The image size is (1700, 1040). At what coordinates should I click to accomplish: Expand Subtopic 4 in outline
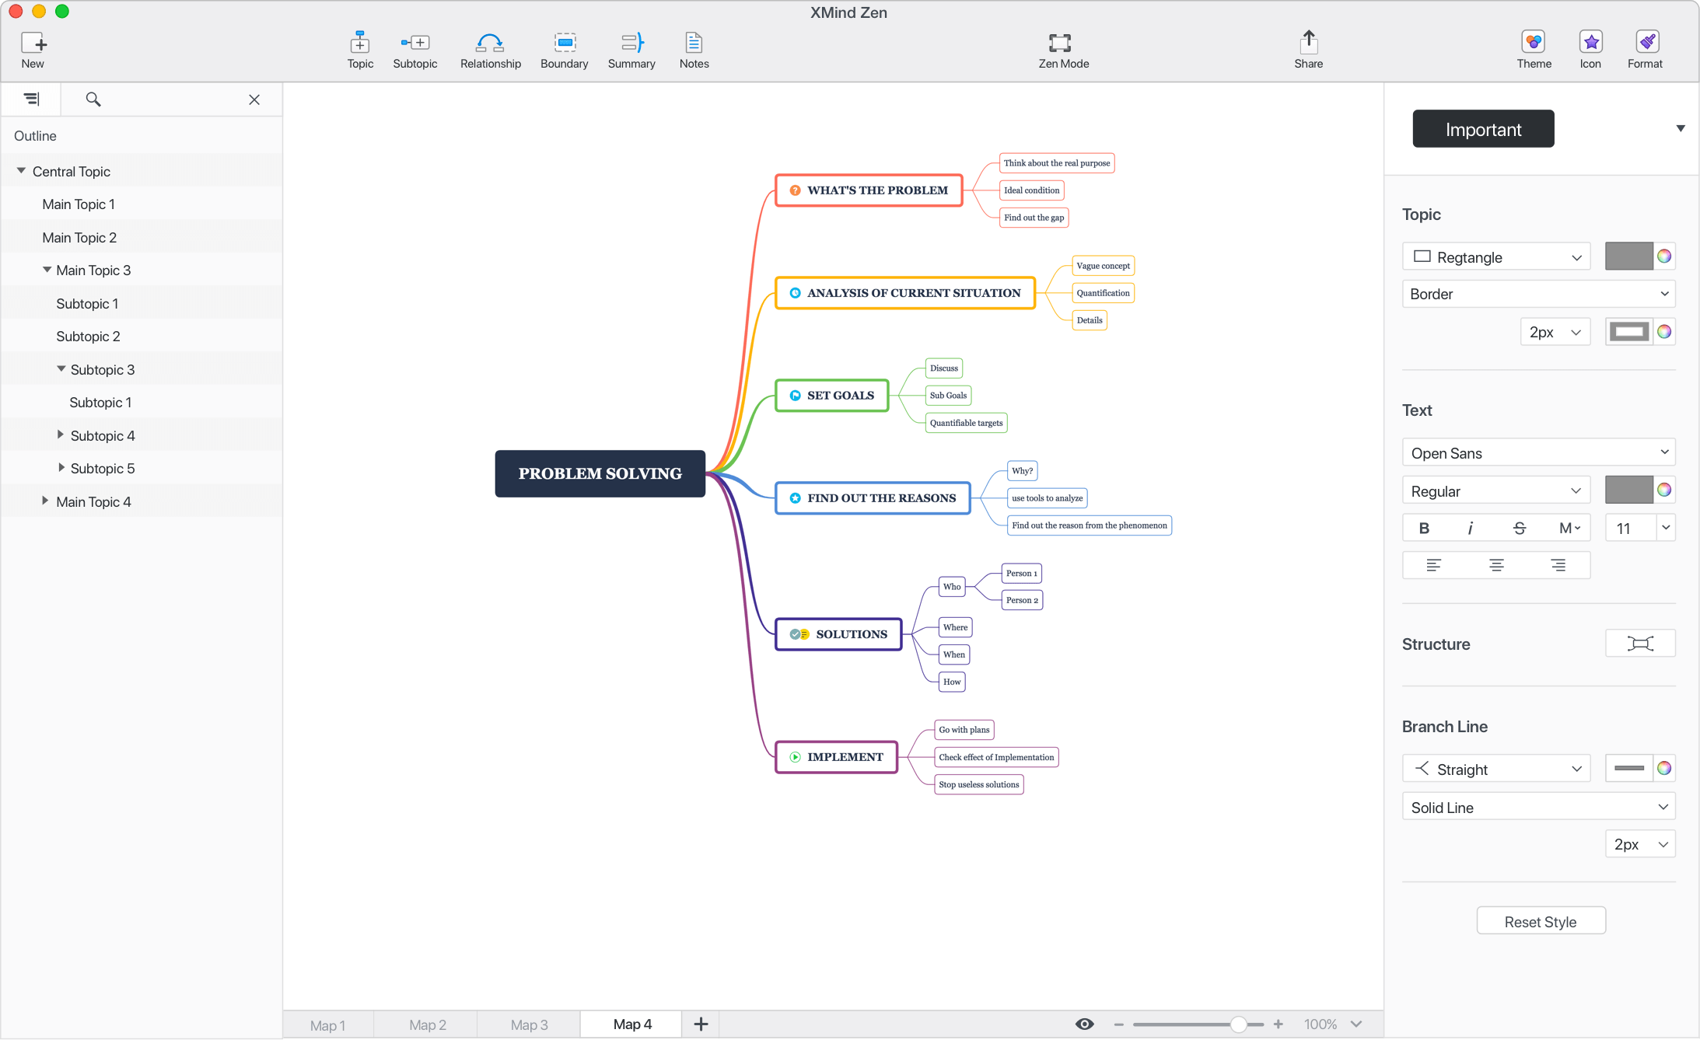[62, 434]
